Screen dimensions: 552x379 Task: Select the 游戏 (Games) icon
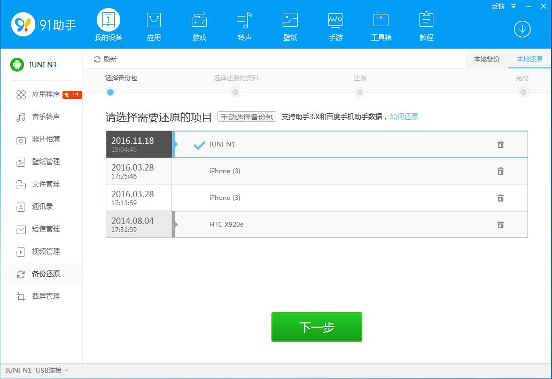coord(199,20)
